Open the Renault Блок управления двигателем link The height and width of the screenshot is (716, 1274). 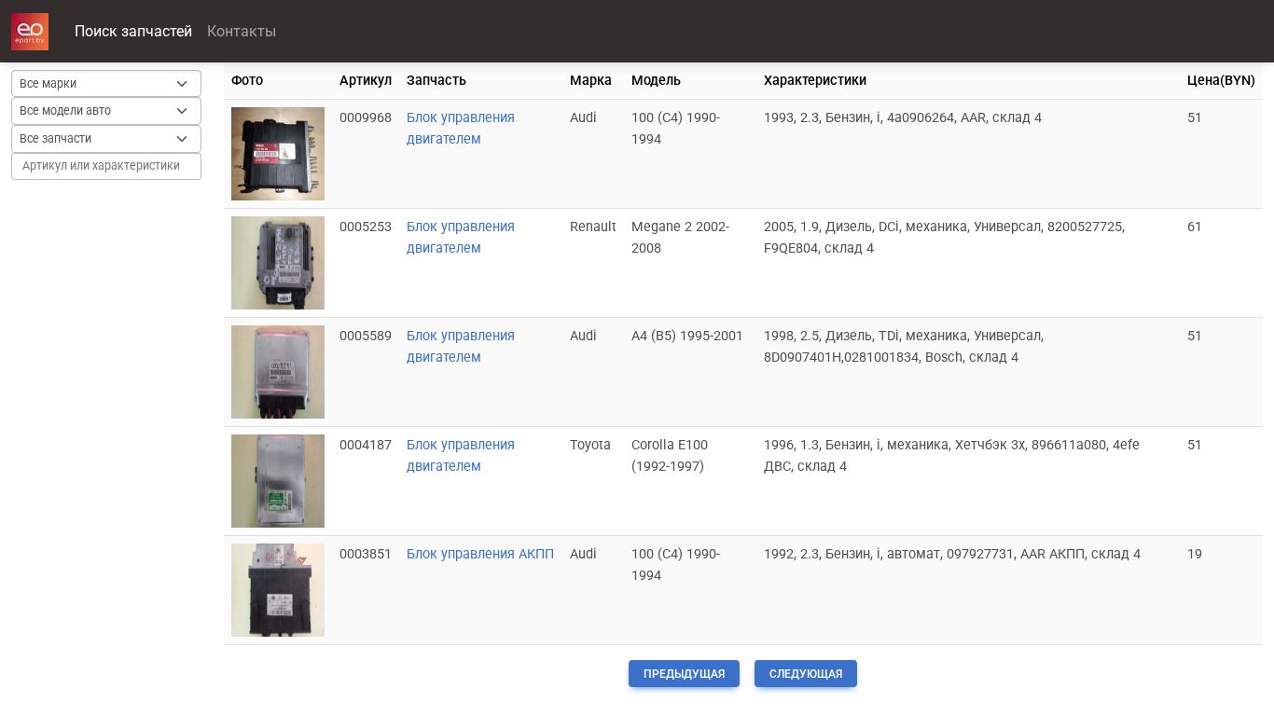pos(461,238)
